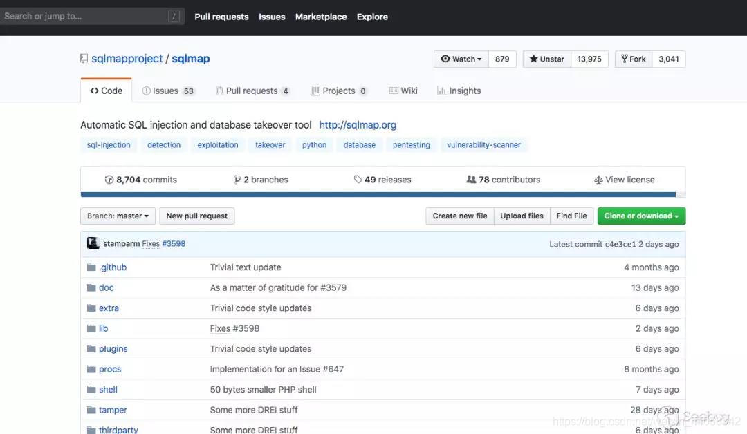Visit http://sqlmap.org link
Image resolution: width=747 pixels, height=434 pixels.
pyautogui.click(x=358, y=125)
